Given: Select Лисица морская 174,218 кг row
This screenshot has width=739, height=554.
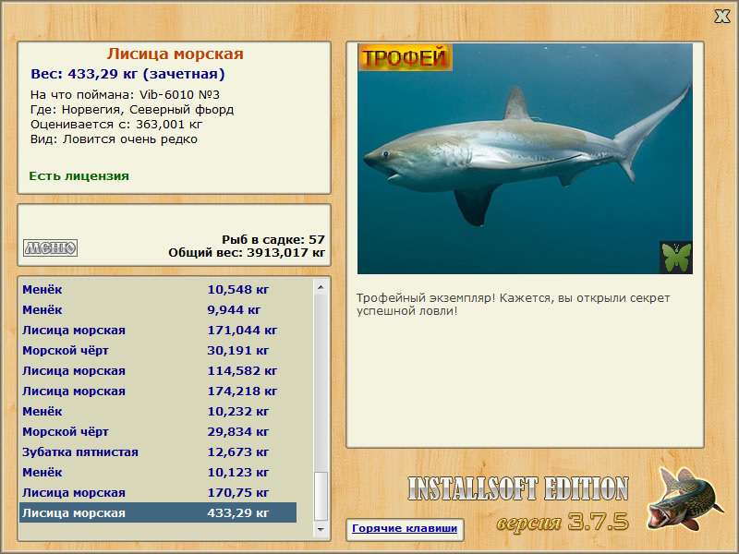Looking at the screenshot, I should (x=158, y=391).
